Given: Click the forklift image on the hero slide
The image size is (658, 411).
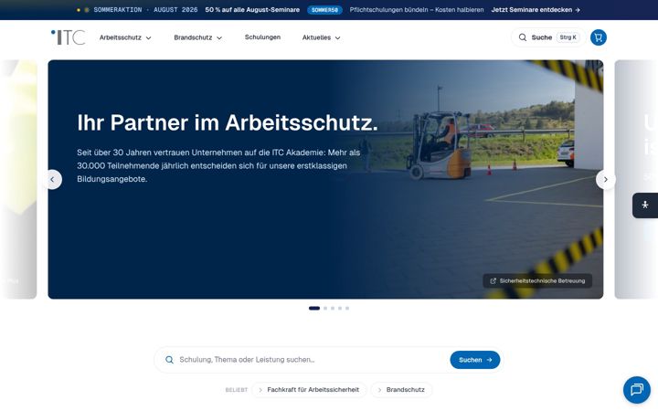Looking at the screenshot, I should click(439, 145).
